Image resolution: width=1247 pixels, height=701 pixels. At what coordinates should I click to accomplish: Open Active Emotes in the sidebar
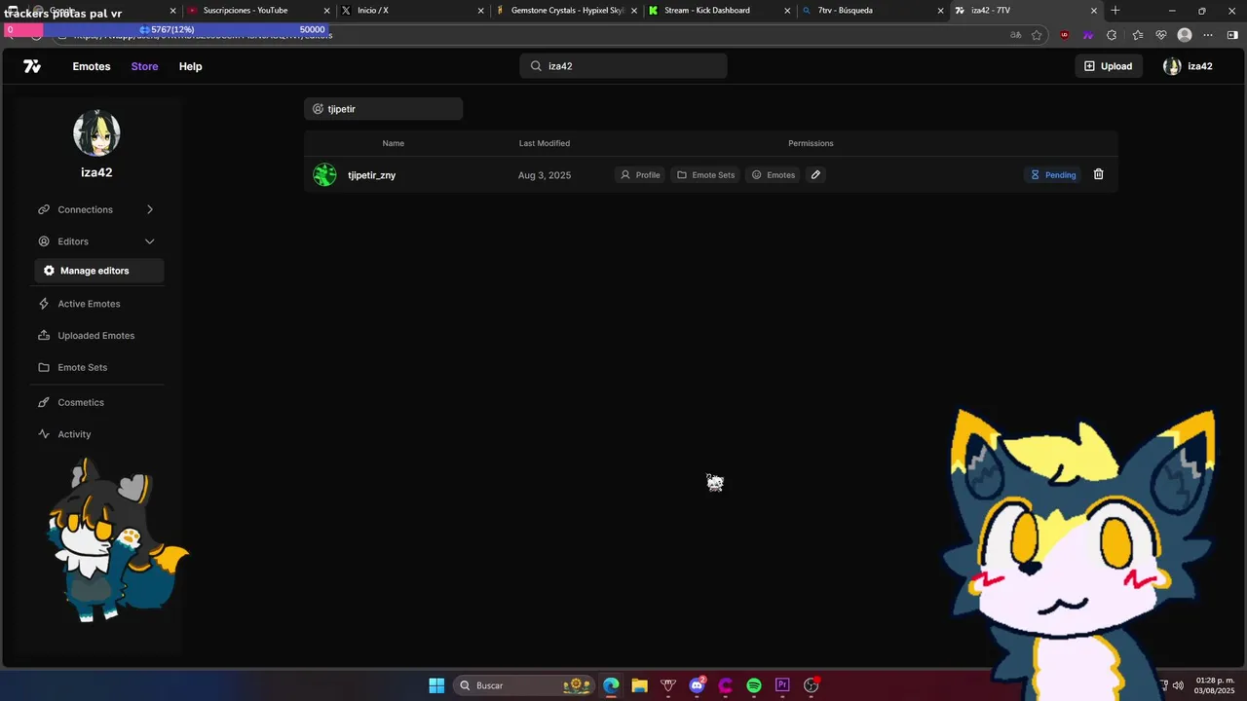point(89,304)
